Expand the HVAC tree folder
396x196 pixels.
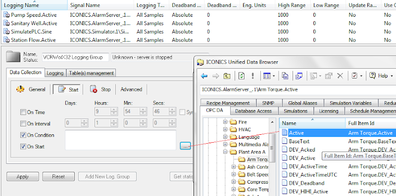tap(225, 129)
